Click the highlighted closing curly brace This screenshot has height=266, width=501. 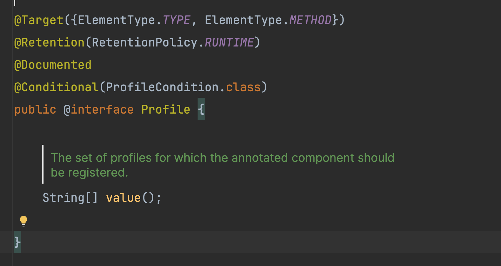tap(18, 242)
